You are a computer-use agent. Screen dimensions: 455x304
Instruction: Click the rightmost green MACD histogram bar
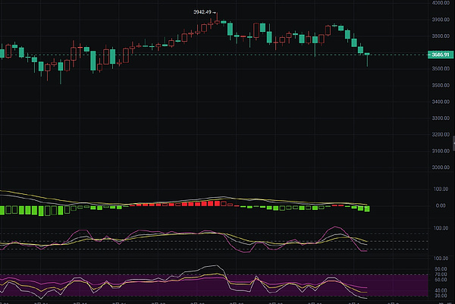pyautogui.click(x=367, y=208)
